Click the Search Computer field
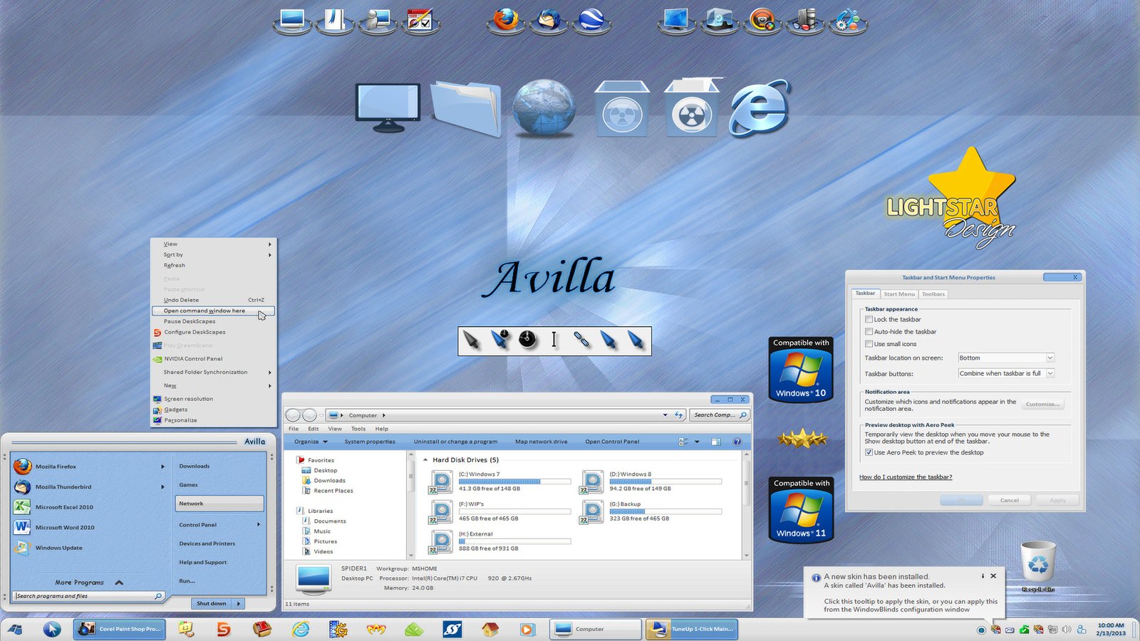The height and width of the screenshot is (641, 1140). (720, 415)
